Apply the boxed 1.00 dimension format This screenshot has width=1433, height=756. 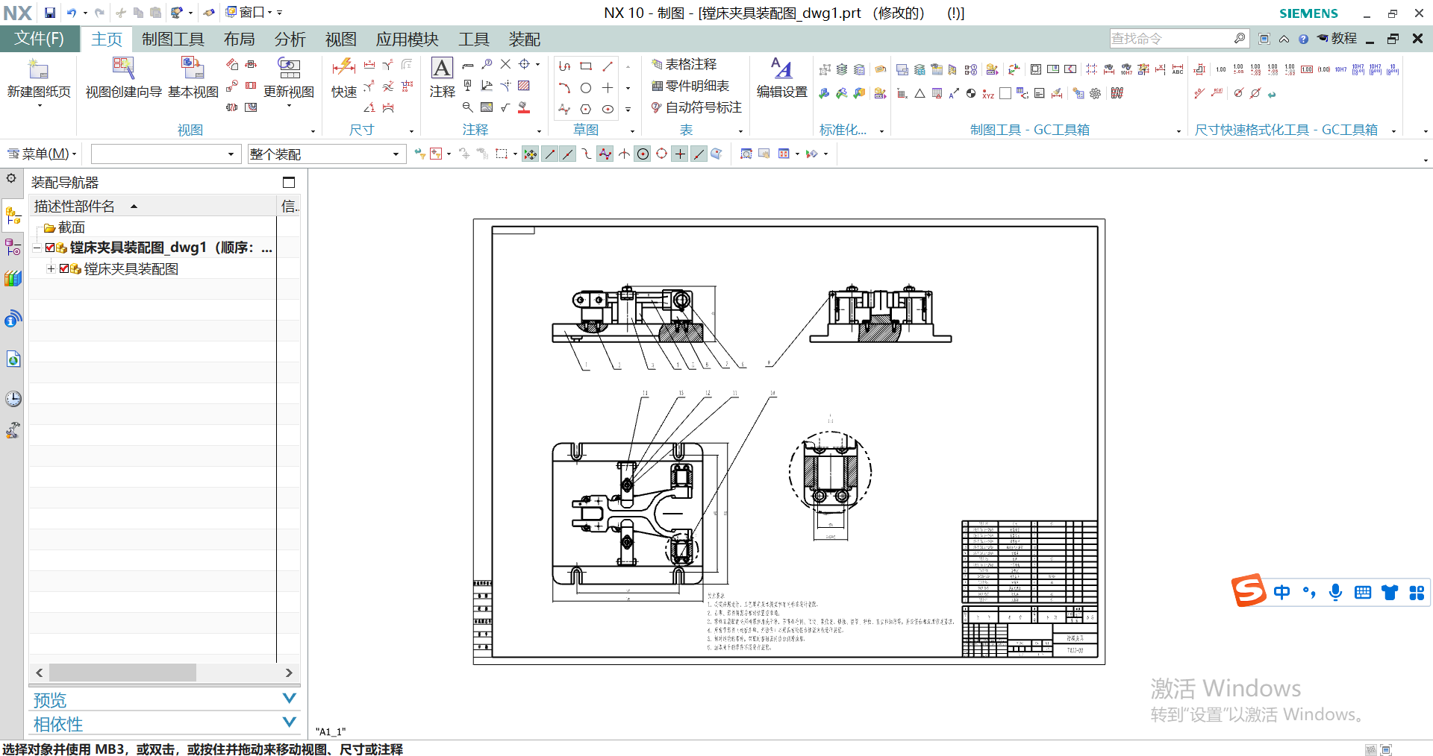pyautogui.click(x=1307, y=70)
